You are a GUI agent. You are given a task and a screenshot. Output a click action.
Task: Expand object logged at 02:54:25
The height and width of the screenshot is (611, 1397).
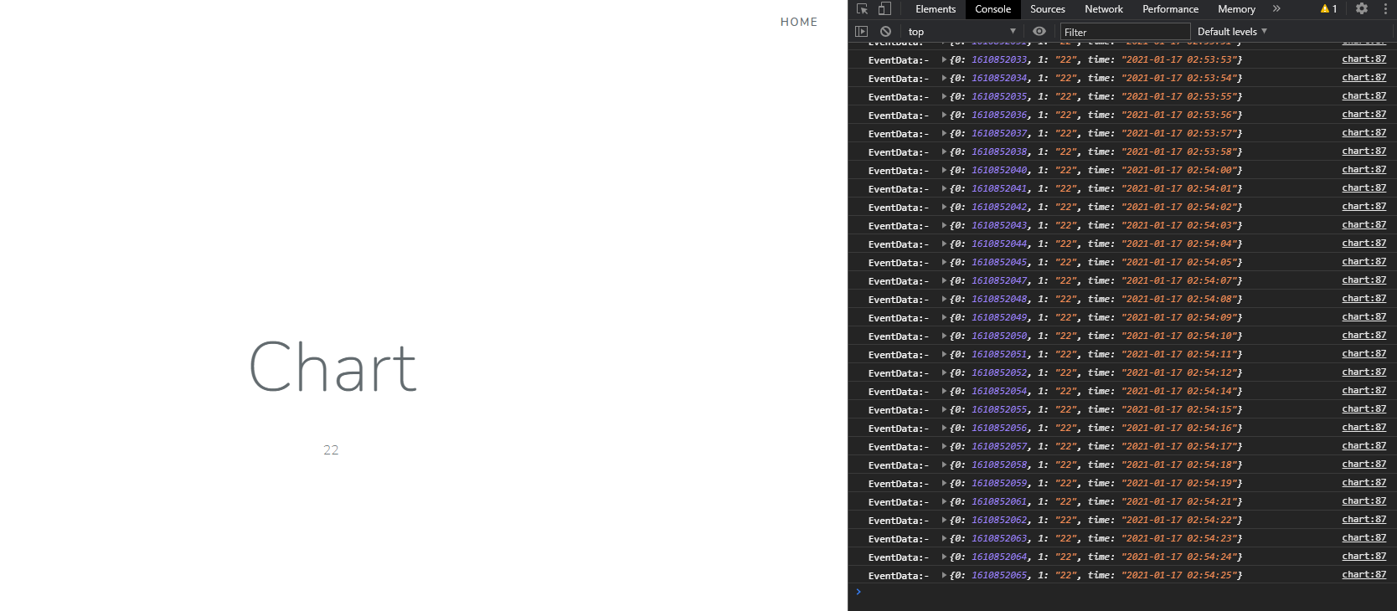[x=944, y=576]
